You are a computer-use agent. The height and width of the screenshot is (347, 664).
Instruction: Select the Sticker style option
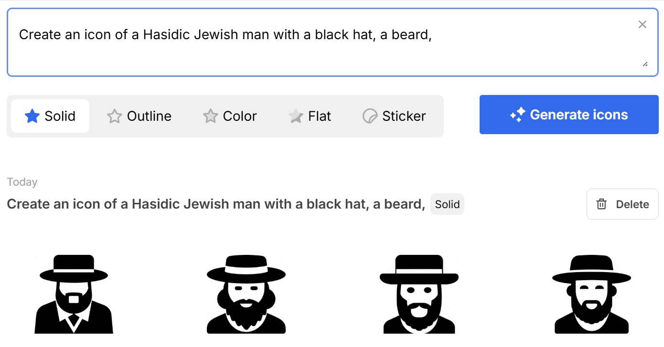(x=394, y=116)
